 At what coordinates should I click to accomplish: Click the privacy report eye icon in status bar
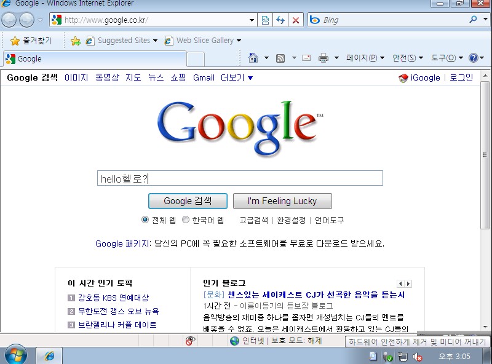click(x=190, y=341)
